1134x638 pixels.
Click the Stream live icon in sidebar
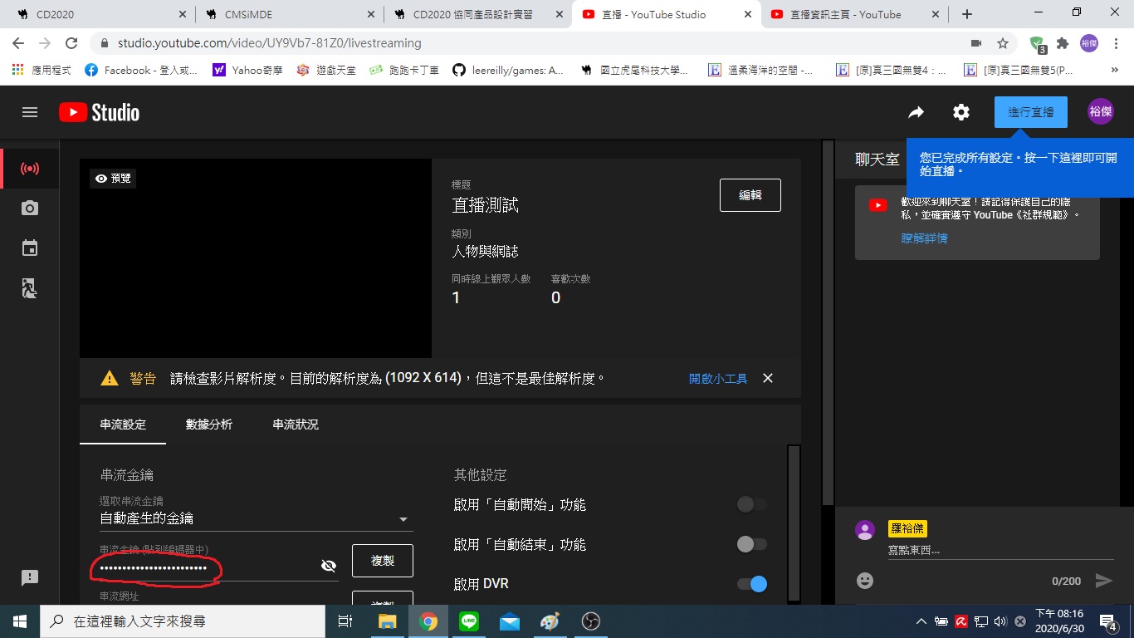pyautogui.click(x=30, y=169)
